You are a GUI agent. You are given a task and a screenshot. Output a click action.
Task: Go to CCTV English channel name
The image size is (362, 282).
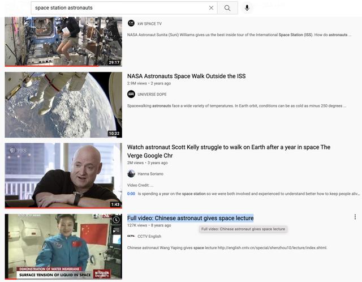pyautogui.click(x=149, y=236)
